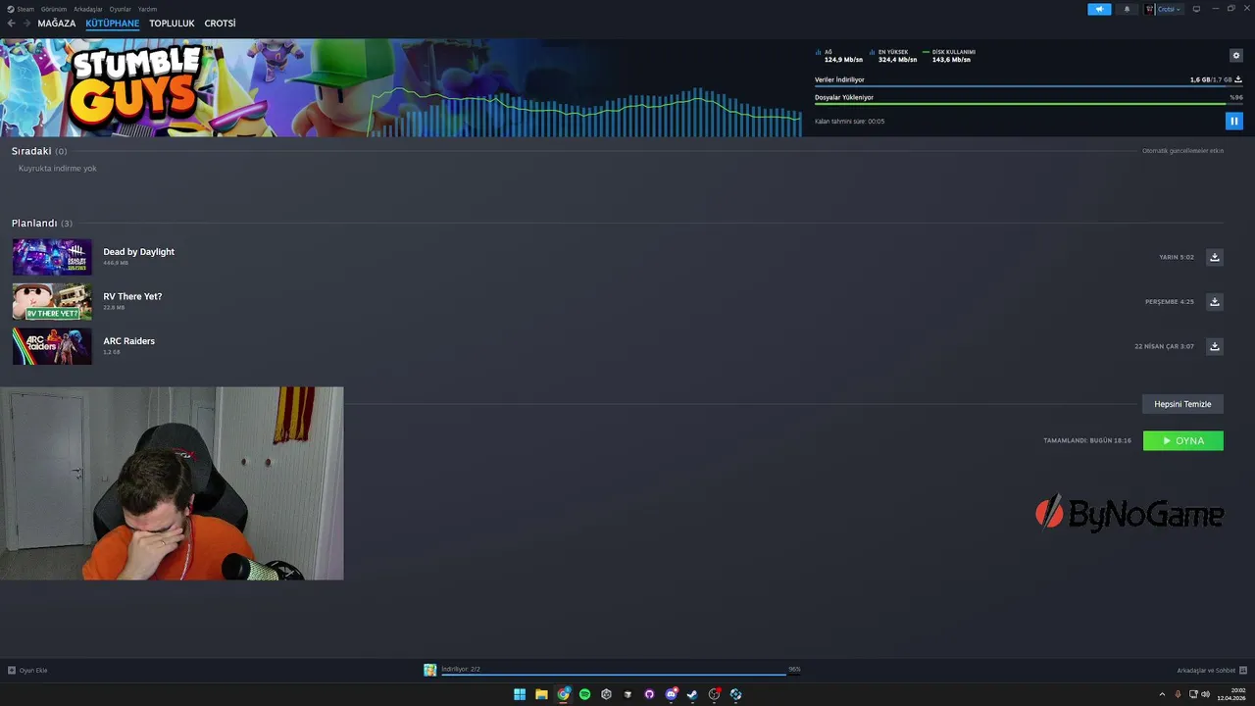Open File Explorer from taskbar
Image resolution: width=1255 pixels, height=706 pixels.
(x=541, y=694)
